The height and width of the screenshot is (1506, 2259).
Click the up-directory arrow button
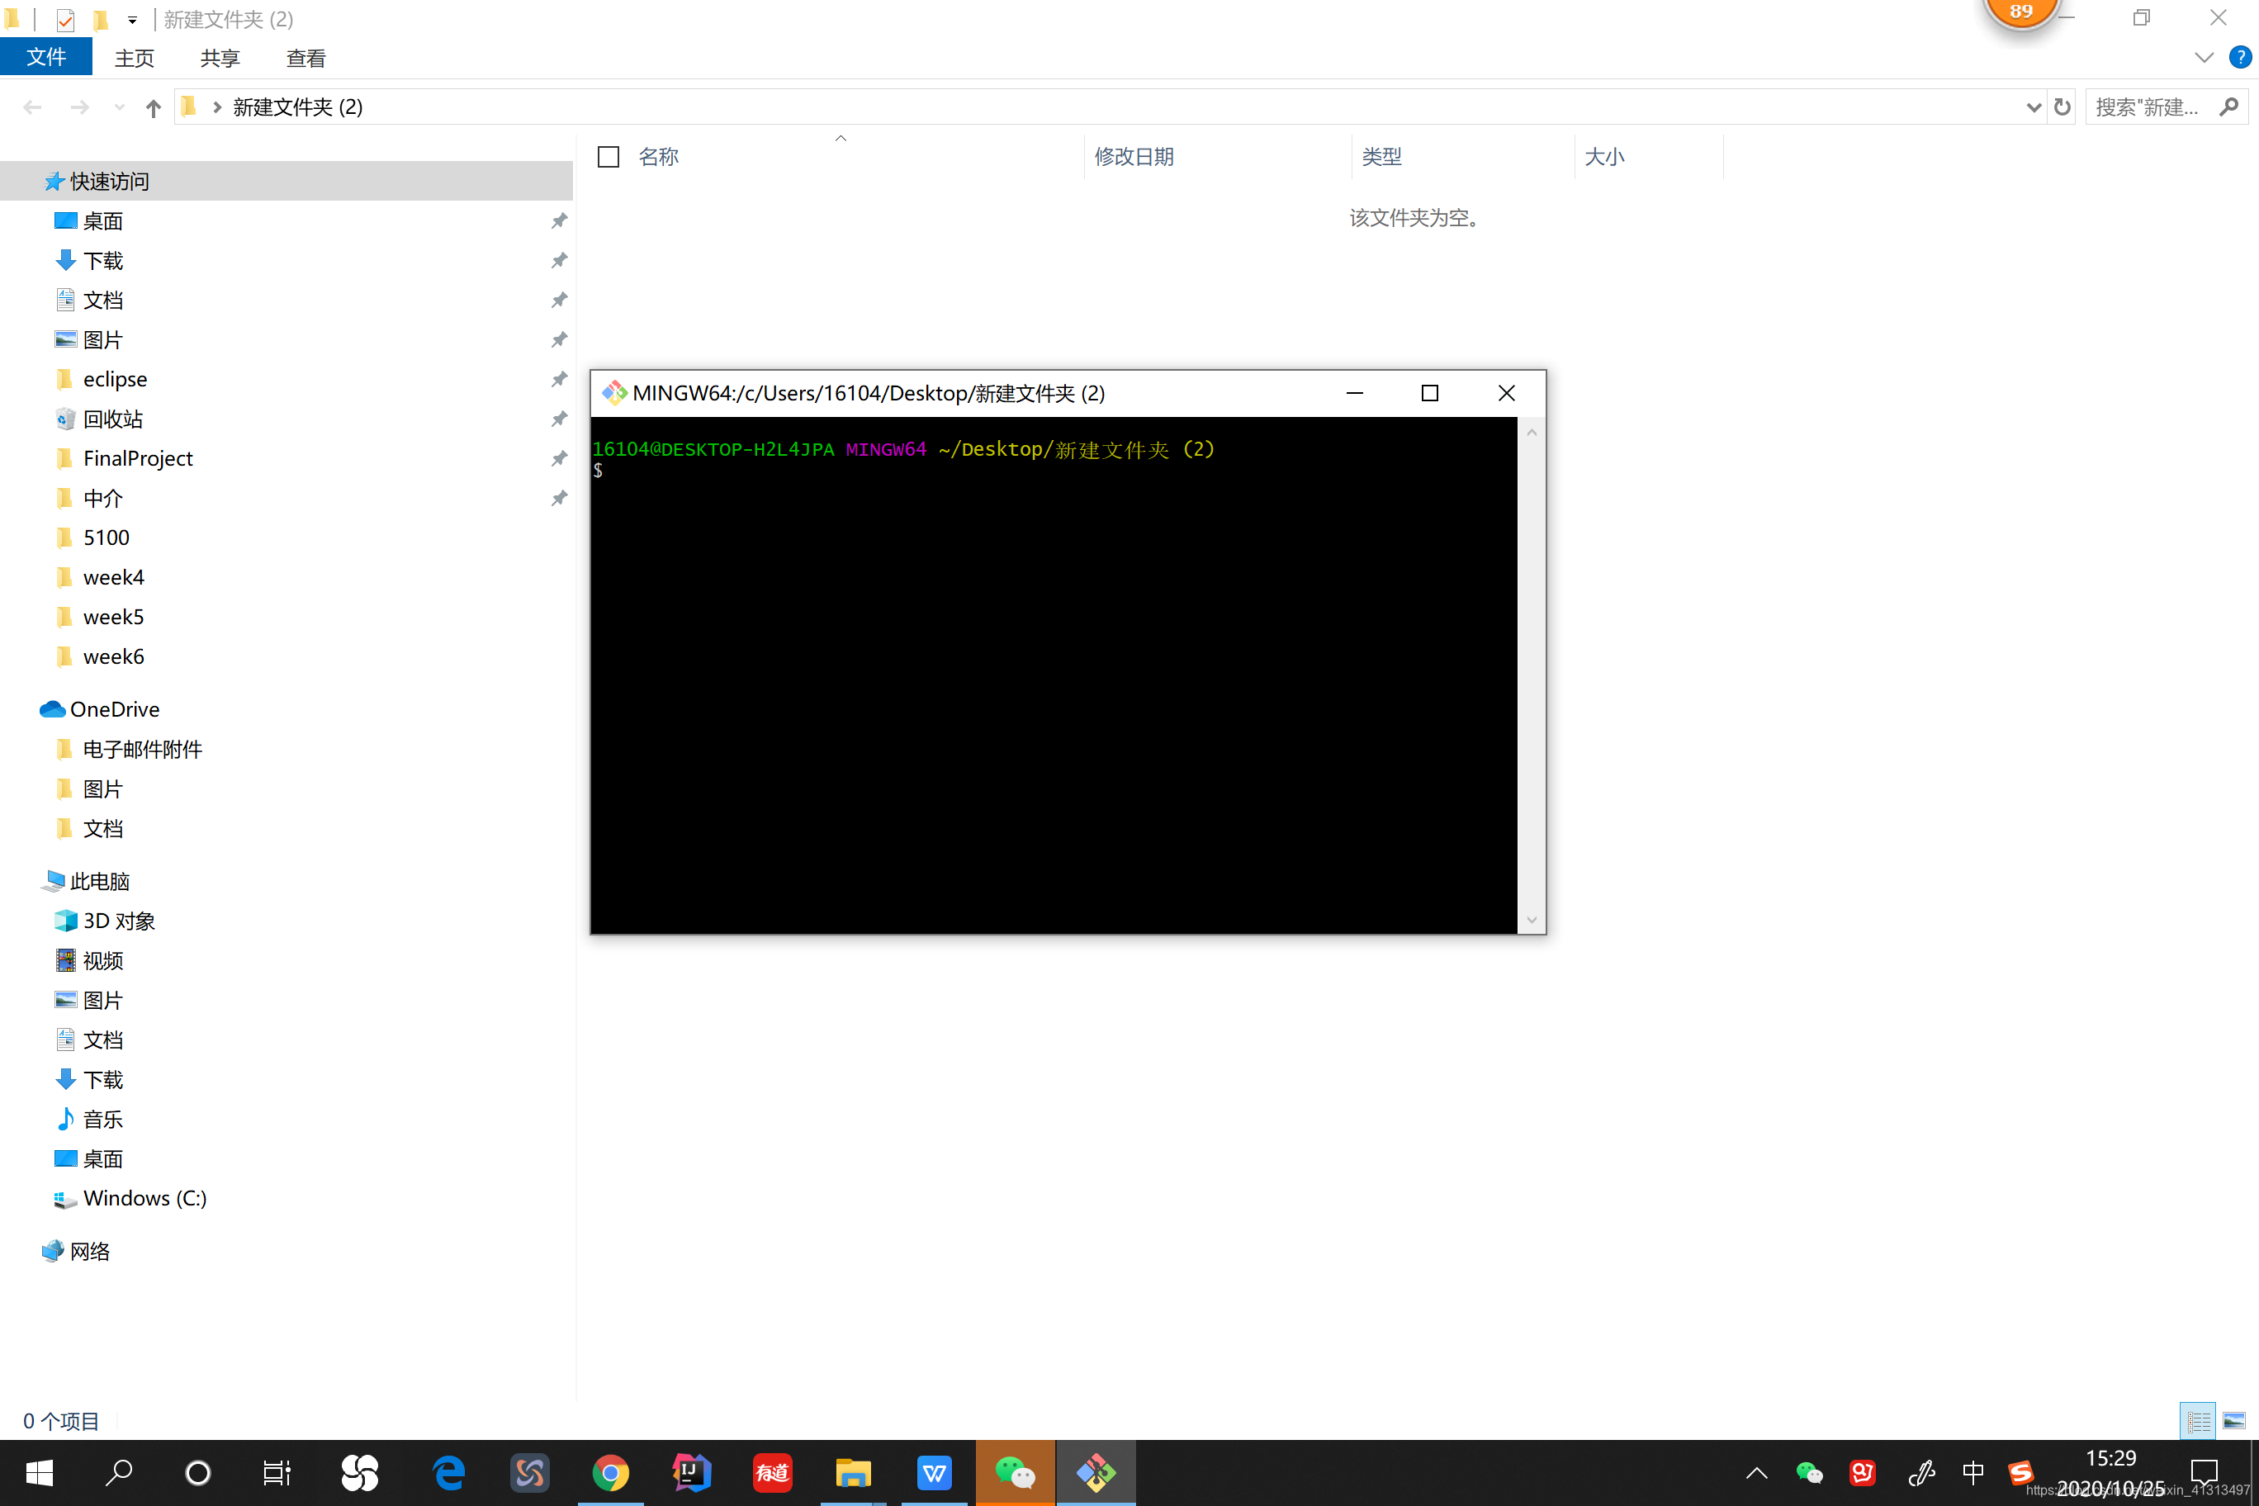[x=153, y=107]
